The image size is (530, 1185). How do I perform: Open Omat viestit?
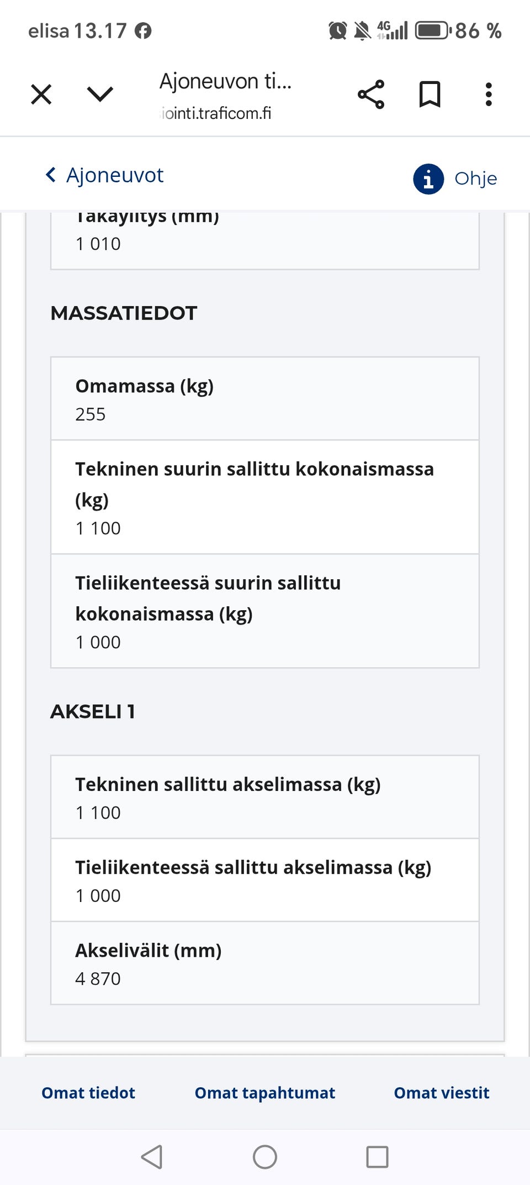coord(441,1093)
